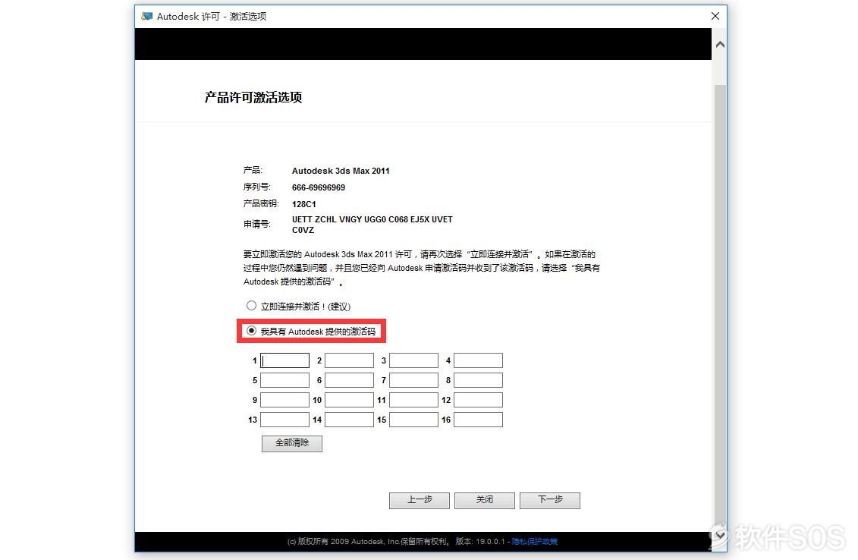
Task: Click activation code field 15
Action: click(413, 420)
